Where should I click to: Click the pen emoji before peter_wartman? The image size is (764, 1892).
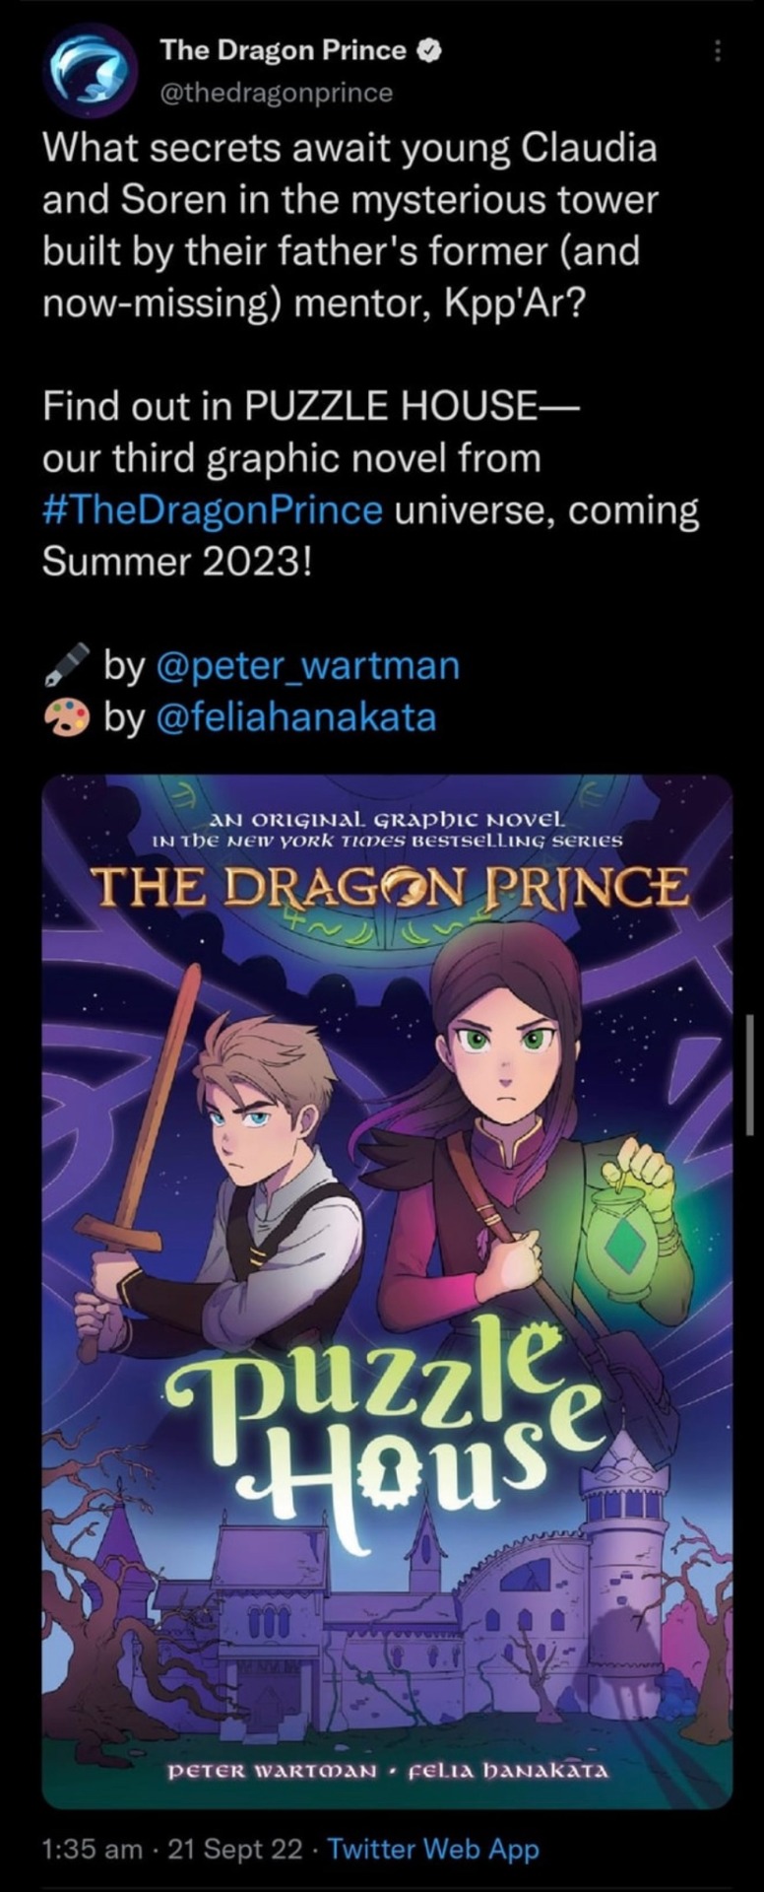(x=67, y=666)
